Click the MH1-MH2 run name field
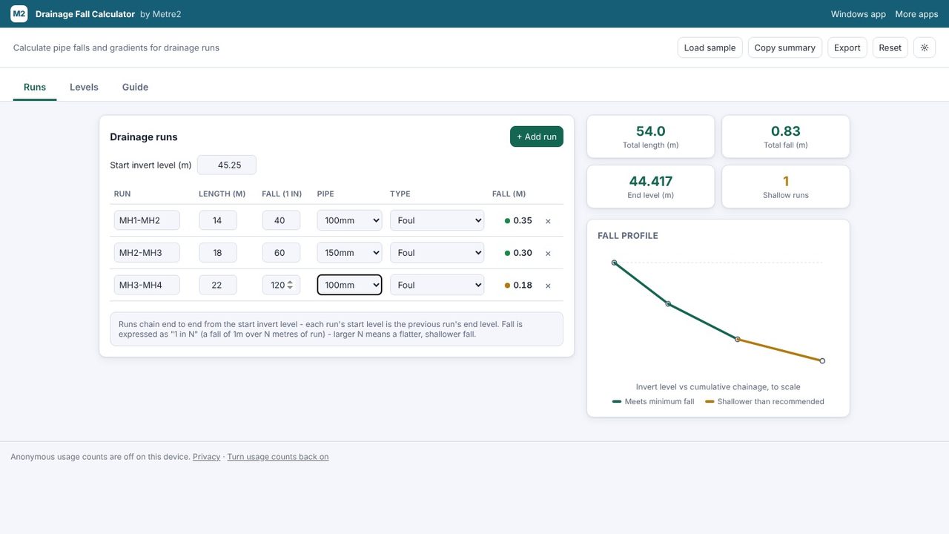 point(147,220)
